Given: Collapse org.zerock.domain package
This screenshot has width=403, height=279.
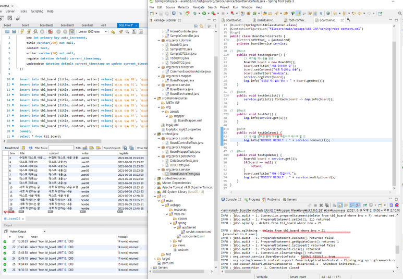Looking at the screenshot, I should pos(159,40).
